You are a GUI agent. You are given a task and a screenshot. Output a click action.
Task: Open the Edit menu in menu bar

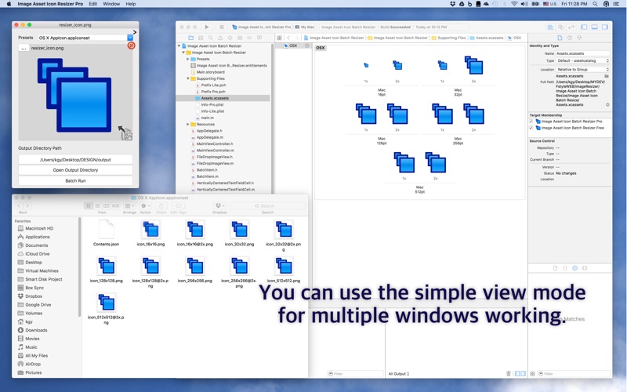click(93, 4)
